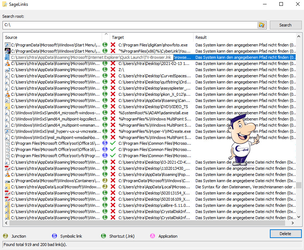Click the VLC cone icon in the pkon_X_012 row

(7, 94)
